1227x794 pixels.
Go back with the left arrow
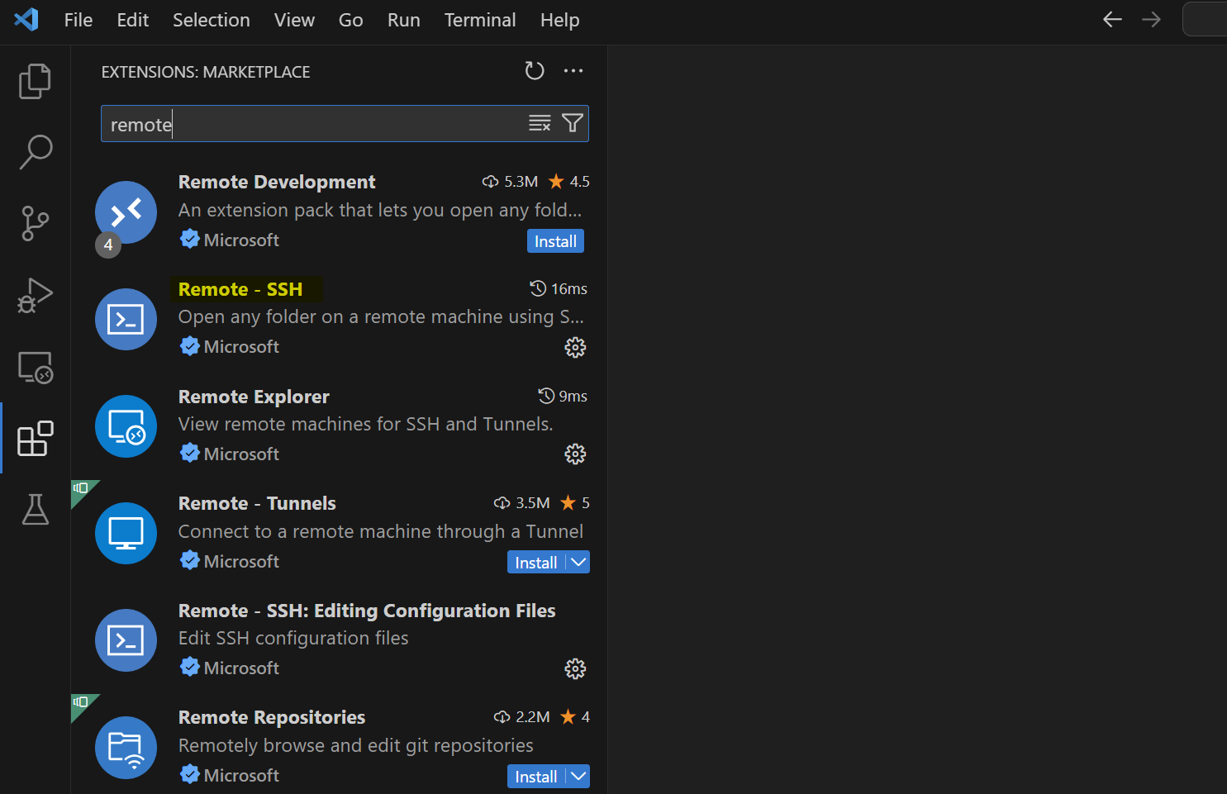pyautogui.click(x=1112, y=19)
